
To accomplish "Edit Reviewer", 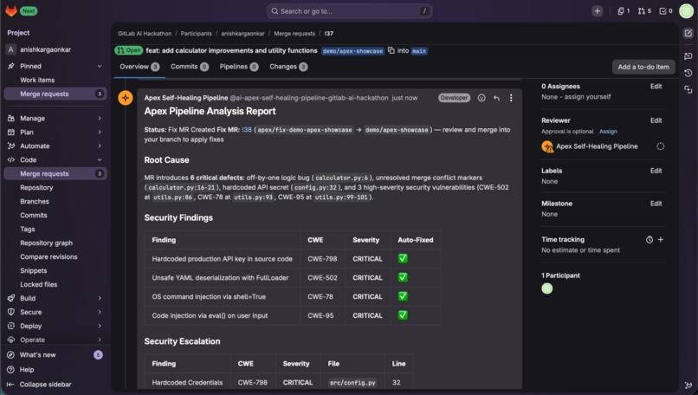I will [656, 120].
